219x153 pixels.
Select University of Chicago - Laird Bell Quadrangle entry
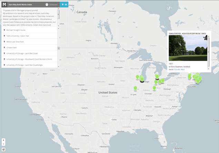point(29,65)
